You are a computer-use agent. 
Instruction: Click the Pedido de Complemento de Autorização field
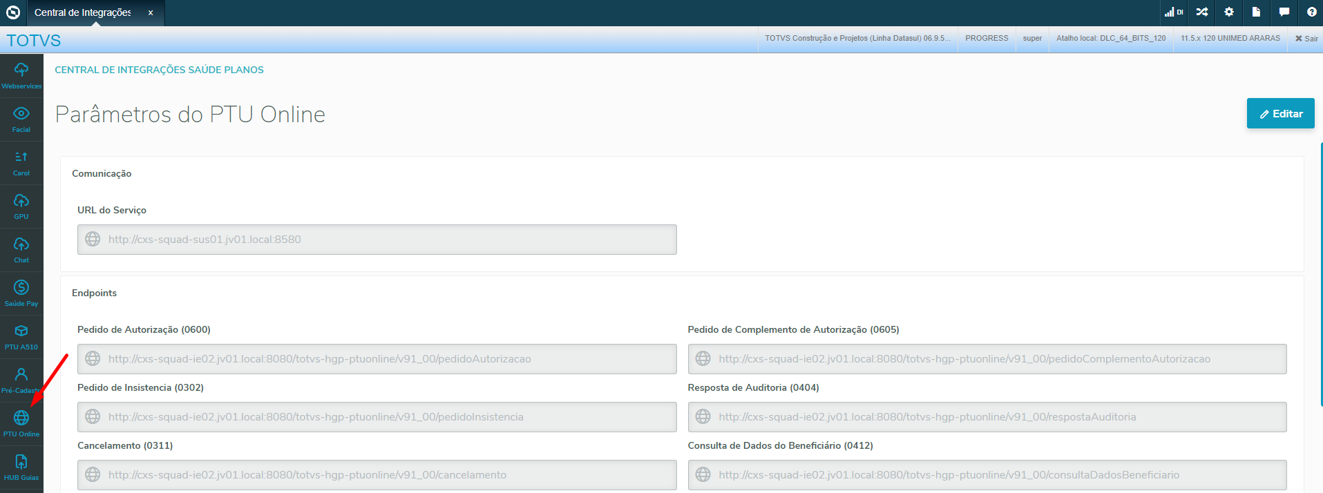point(987,358)
